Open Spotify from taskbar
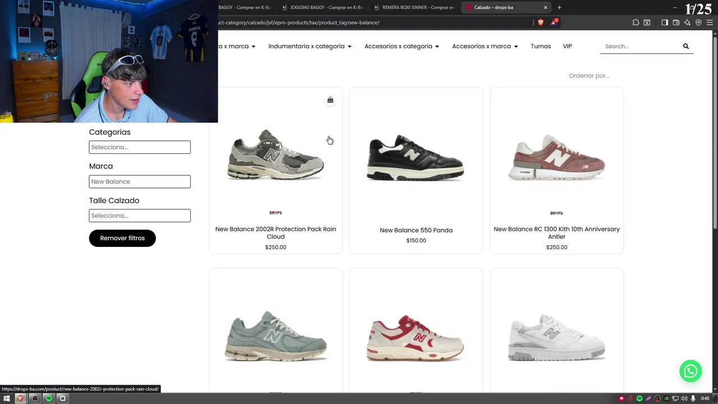The image size is (718, 404). coord(49,398)
